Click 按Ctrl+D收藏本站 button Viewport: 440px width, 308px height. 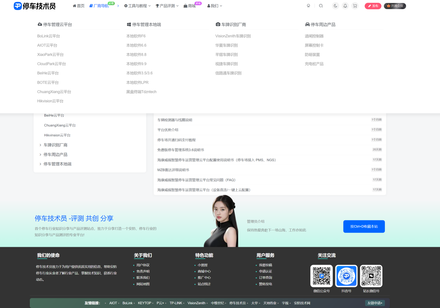(x=364, y=227)
